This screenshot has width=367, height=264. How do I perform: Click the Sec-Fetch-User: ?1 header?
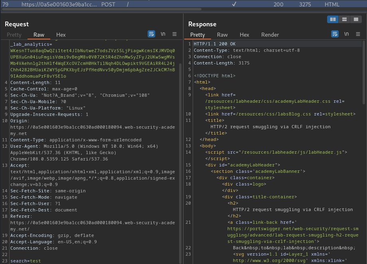pos(36,204)
